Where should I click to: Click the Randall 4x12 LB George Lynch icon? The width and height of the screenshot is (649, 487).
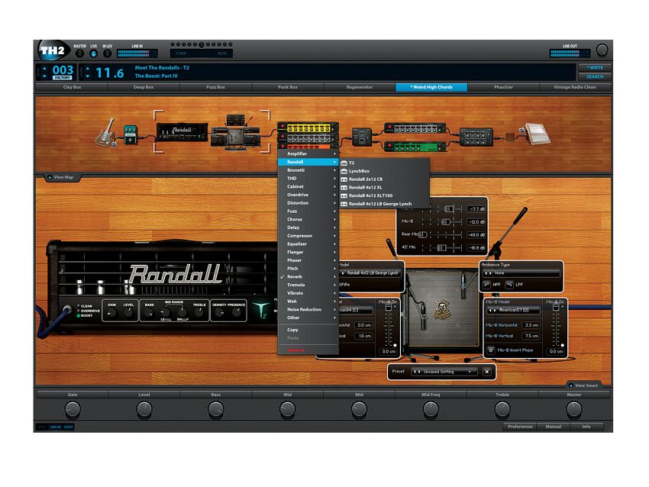tap(344, 204)
